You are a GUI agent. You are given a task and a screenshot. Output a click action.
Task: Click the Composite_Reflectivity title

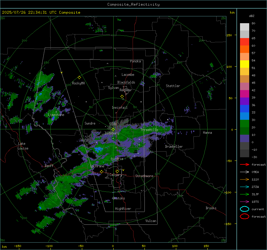(x=133, y=4)
